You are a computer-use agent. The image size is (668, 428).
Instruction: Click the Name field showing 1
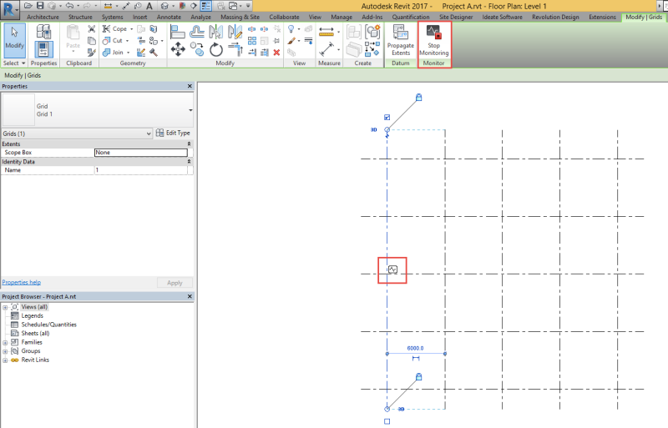[x=140, y=170]
